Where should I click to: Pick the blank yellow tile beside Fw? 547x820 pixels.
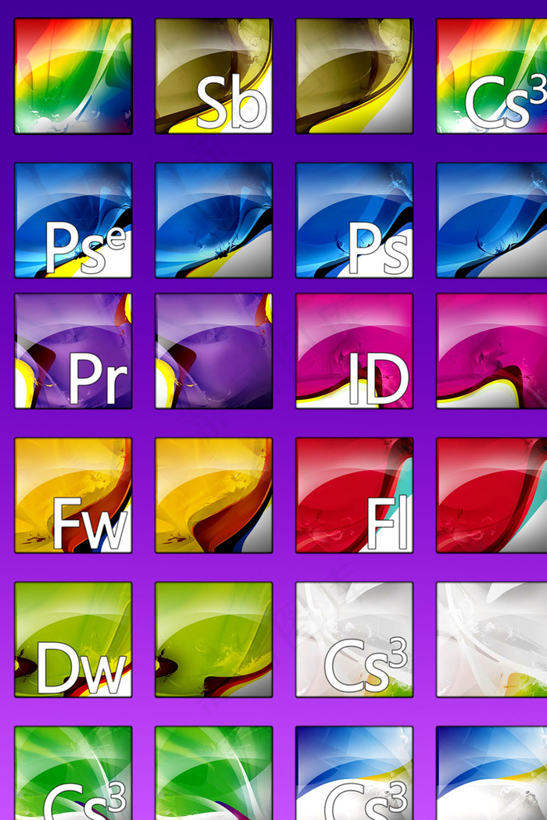click(214, 495)
